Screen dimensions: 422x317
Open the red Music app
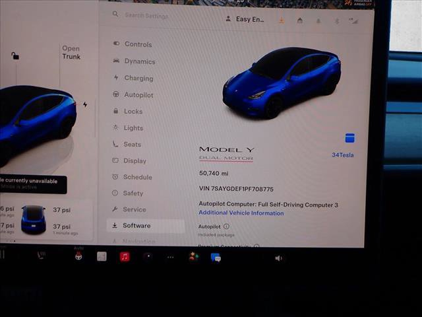pyautogui.click(x=125, y=257)
